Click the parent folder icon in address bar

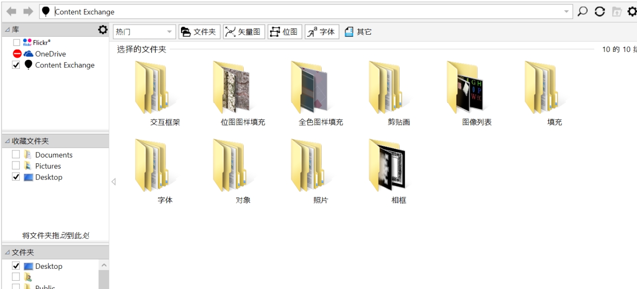(x=617, y=12)
